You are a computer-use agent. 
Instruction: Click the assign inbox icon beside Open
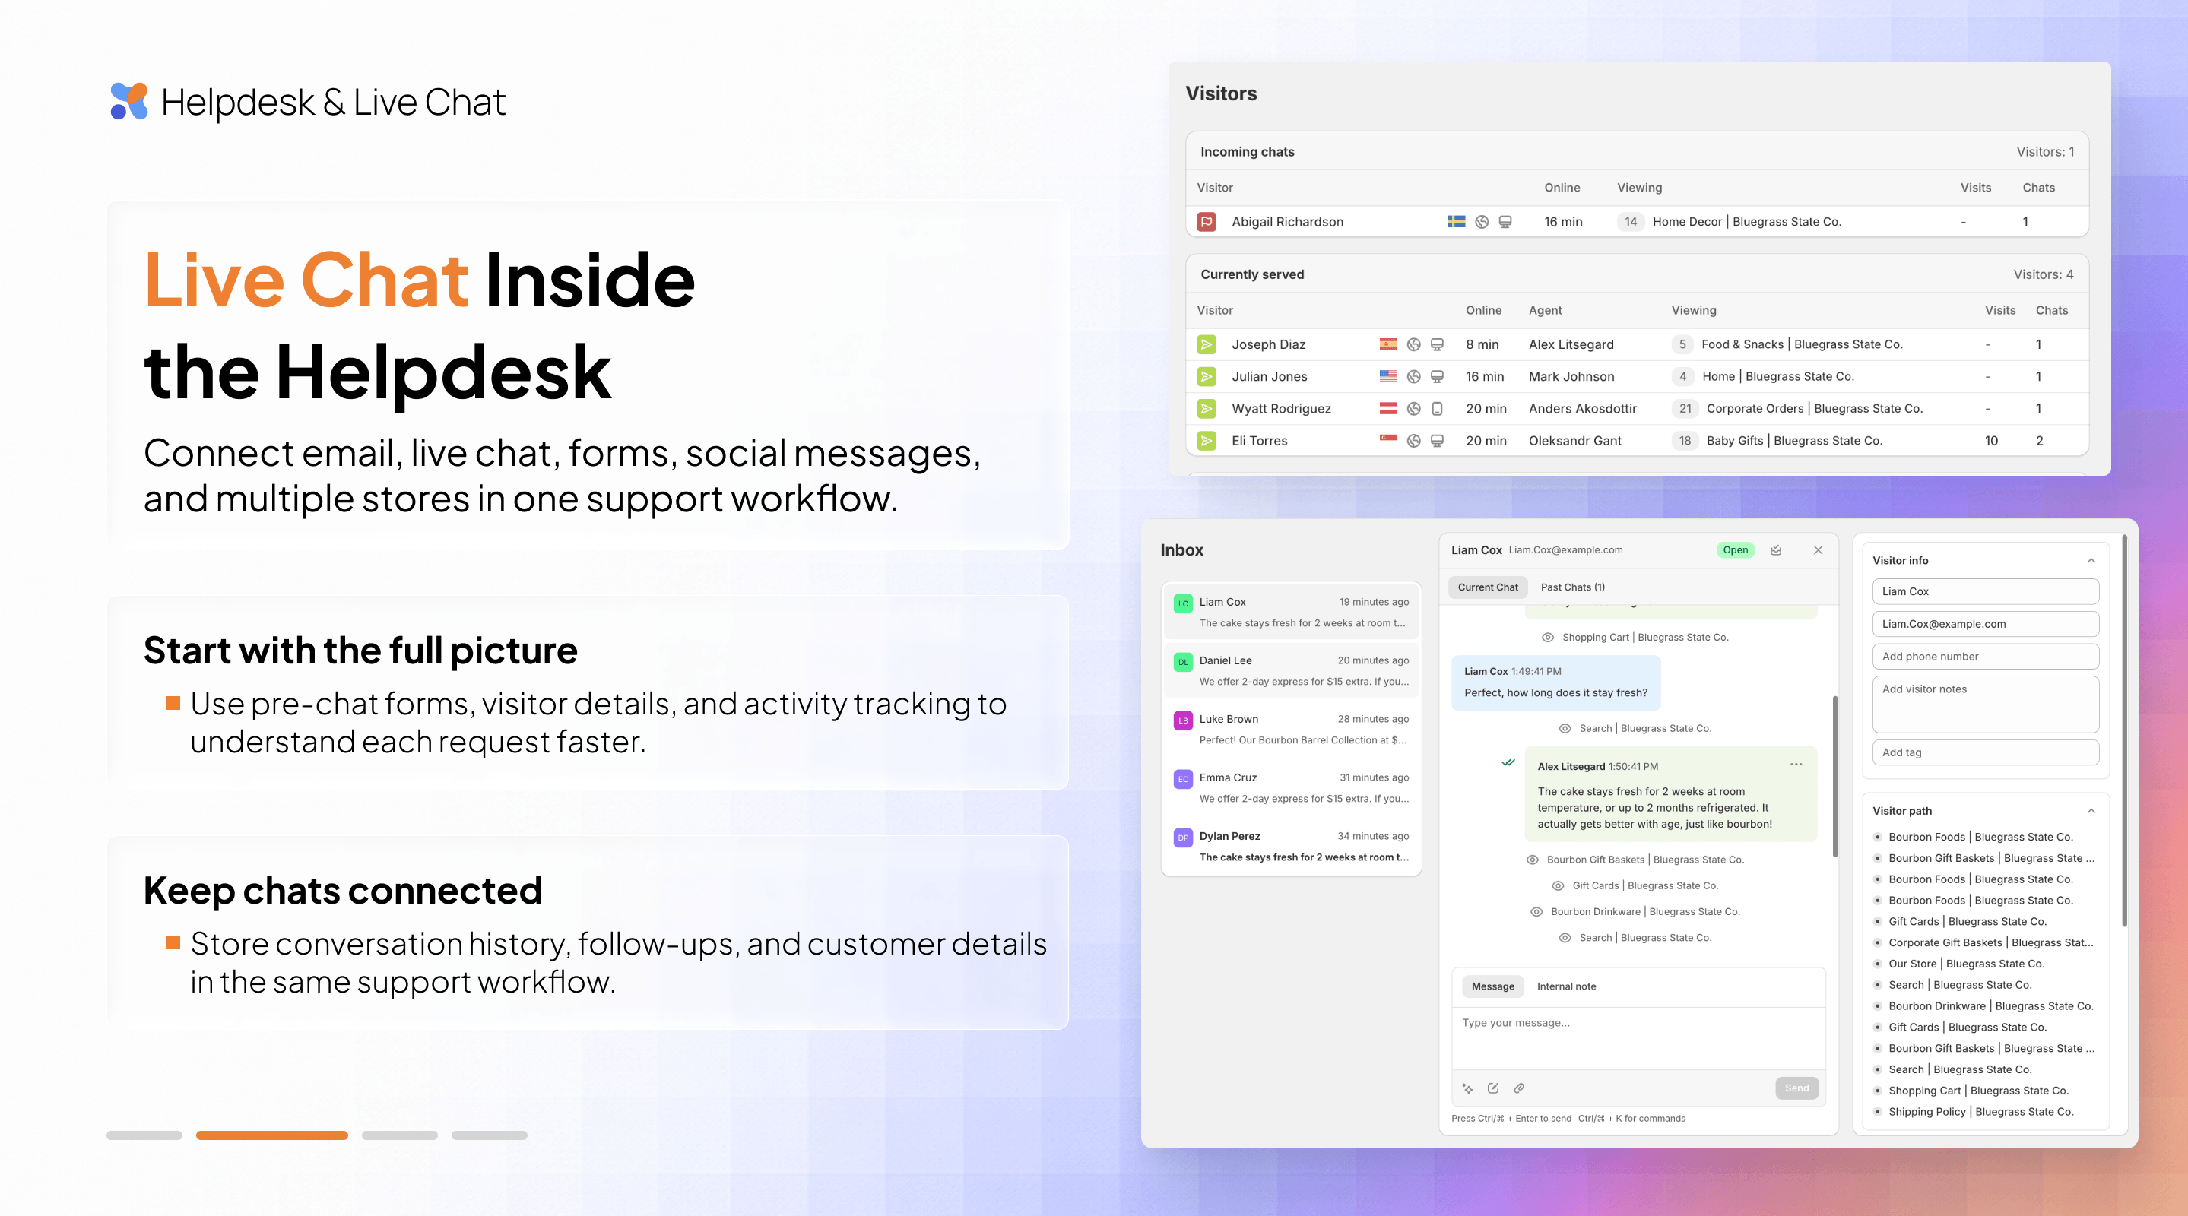[x=1776, y=550]
